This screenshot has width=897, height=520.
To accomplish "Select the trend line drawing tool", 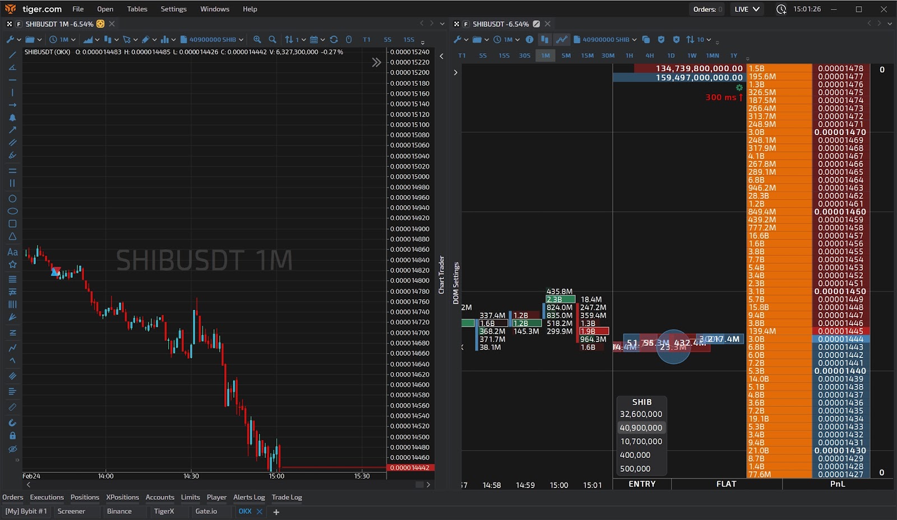I will [x=12, y=55].
